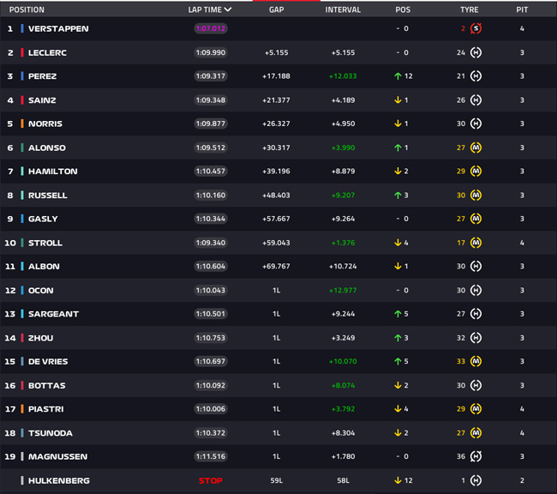Click the hard tyre icon for Zhou

pos(476,338)
